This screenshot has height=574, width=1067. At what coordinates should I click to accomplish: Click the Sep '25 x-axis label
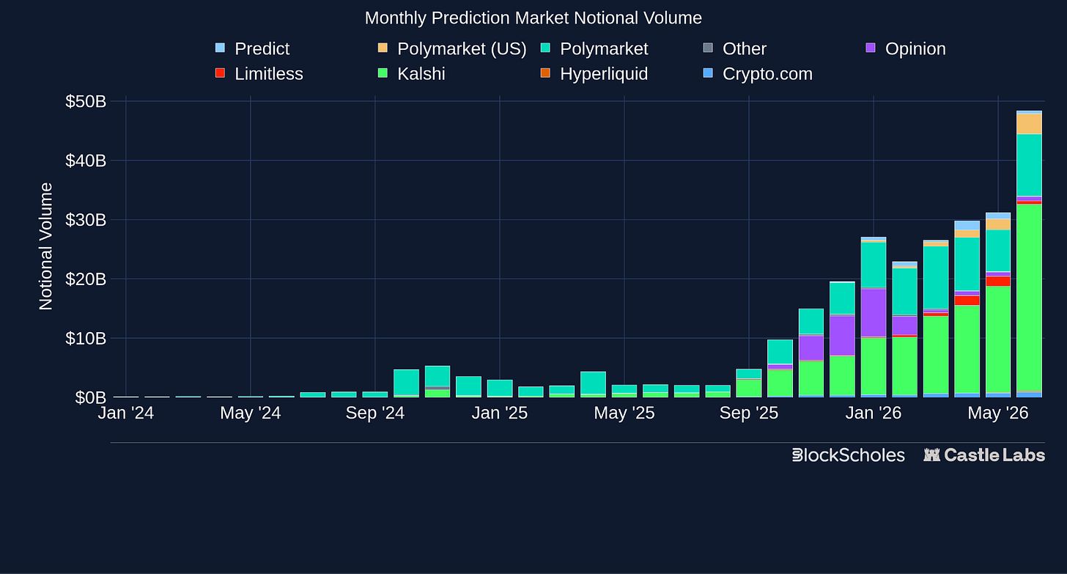point(749,413)
